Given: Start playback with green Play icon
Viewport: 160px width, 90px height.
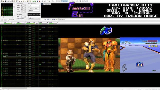Looking at the screenshot, I should pos(33,1).
